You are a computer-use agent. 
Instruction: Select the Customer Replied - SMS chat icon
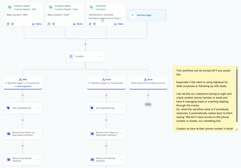pyautogui.click(x=9, y=7)
